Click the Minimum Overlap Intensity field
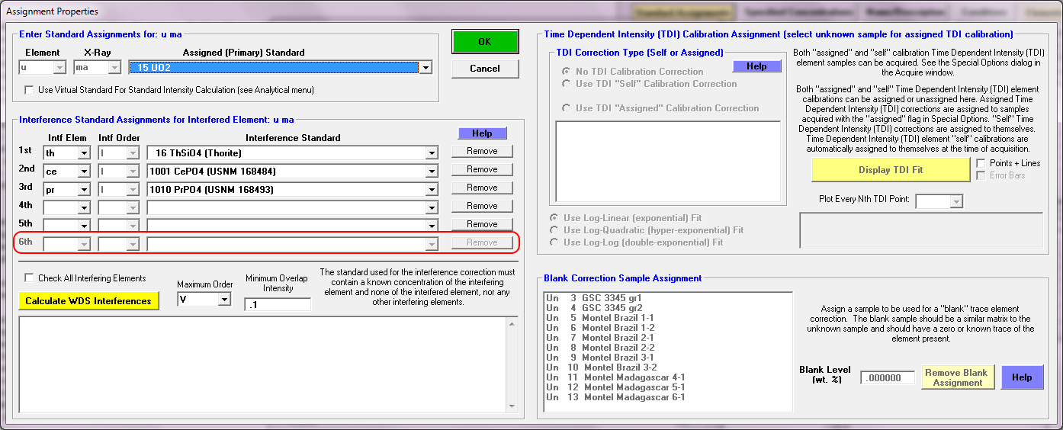The image size is (1063, 430). (278, 305)
